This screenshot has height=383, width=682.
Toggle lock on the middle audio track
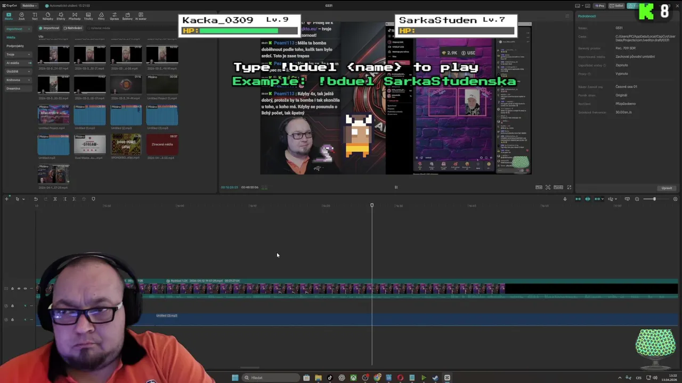12,306
